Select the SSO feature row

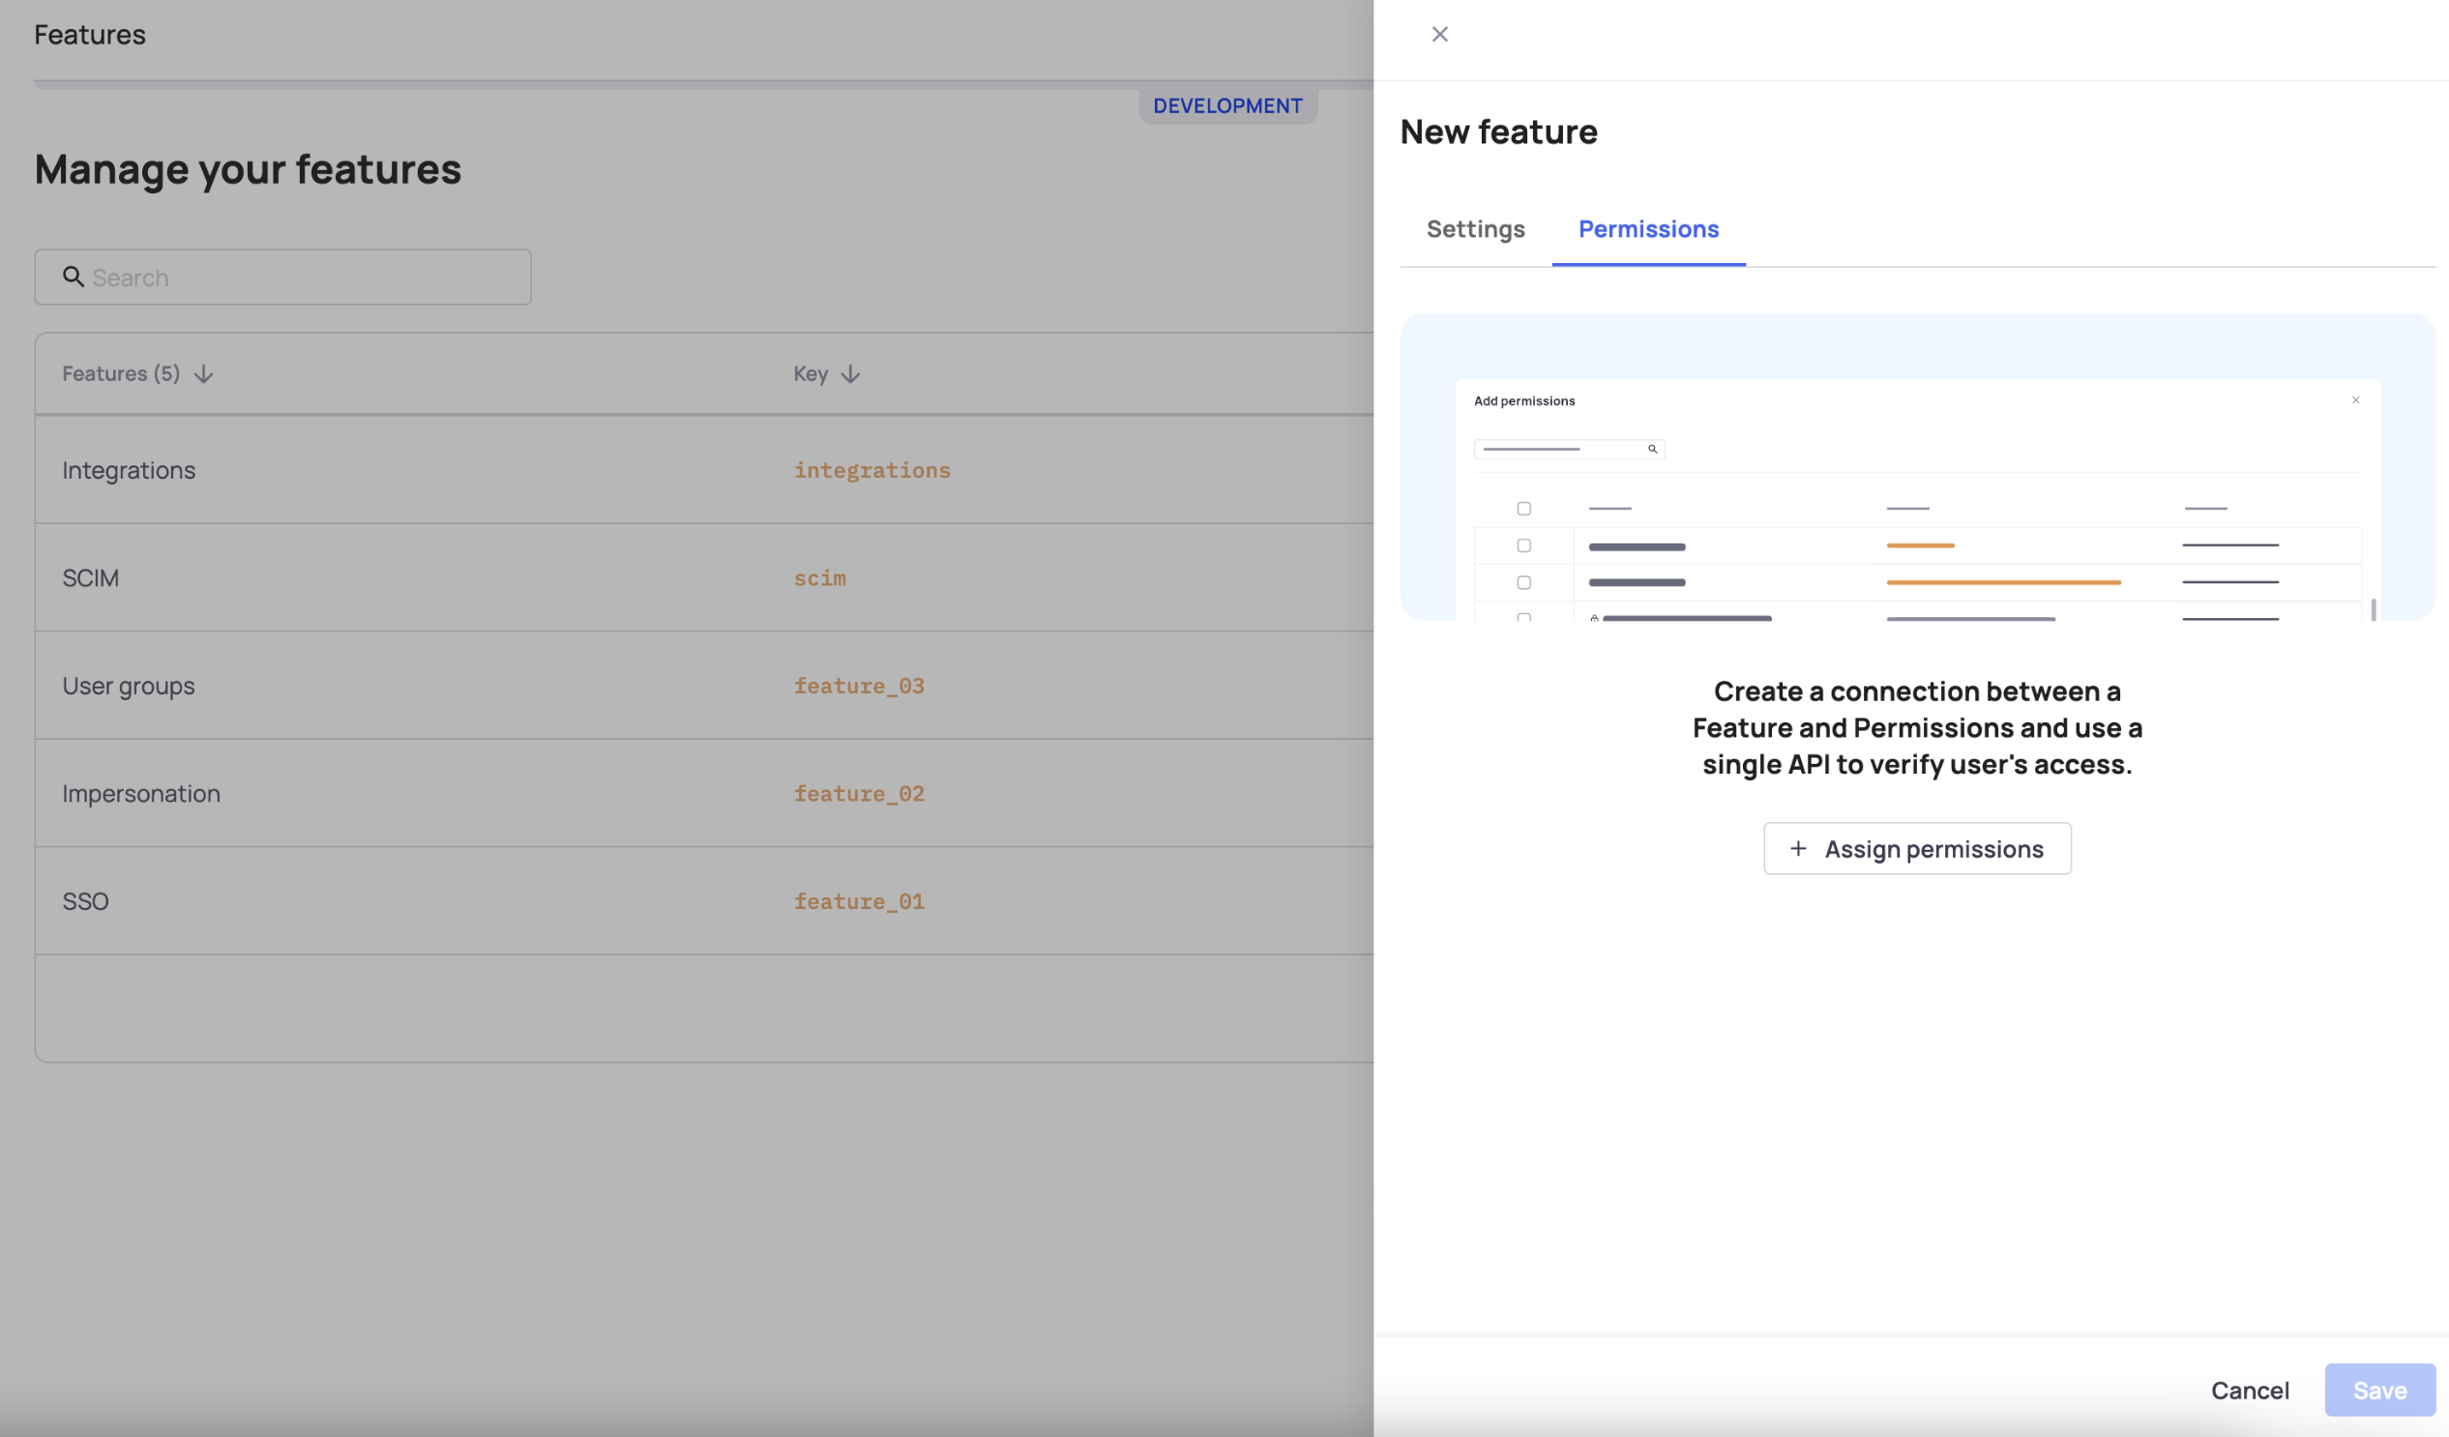[x=389, y=900]
